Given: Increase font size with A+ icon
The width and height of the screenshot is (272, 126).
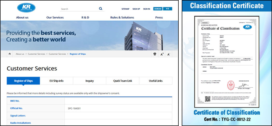Looking at the screenshot, I should click(162, 54).
